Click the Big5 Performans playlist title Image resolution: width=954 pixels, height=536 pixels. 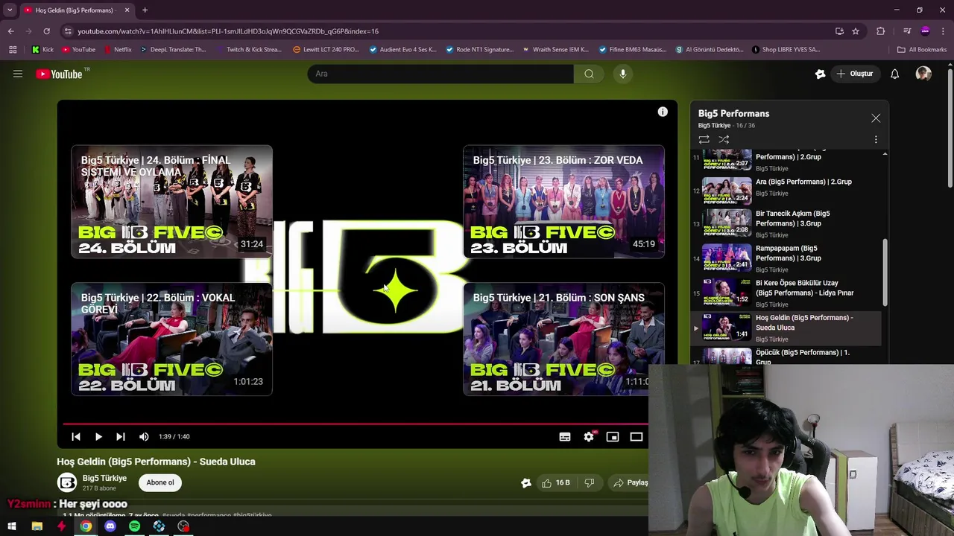(x=733, y=113)
